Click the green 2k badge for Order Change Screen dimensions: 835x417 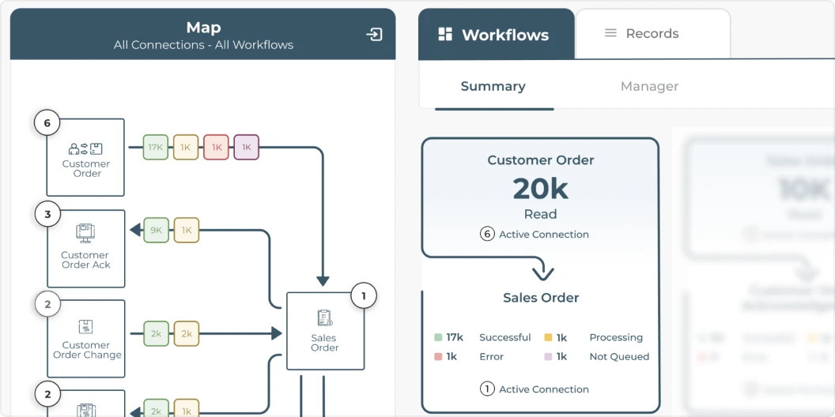pyautogui.click(x=156, y=334)
